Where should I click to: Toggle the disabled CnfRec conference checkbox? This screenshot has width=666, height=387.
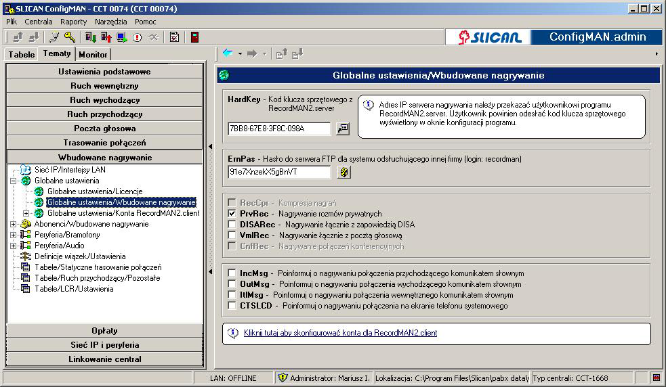click(232, 246)
